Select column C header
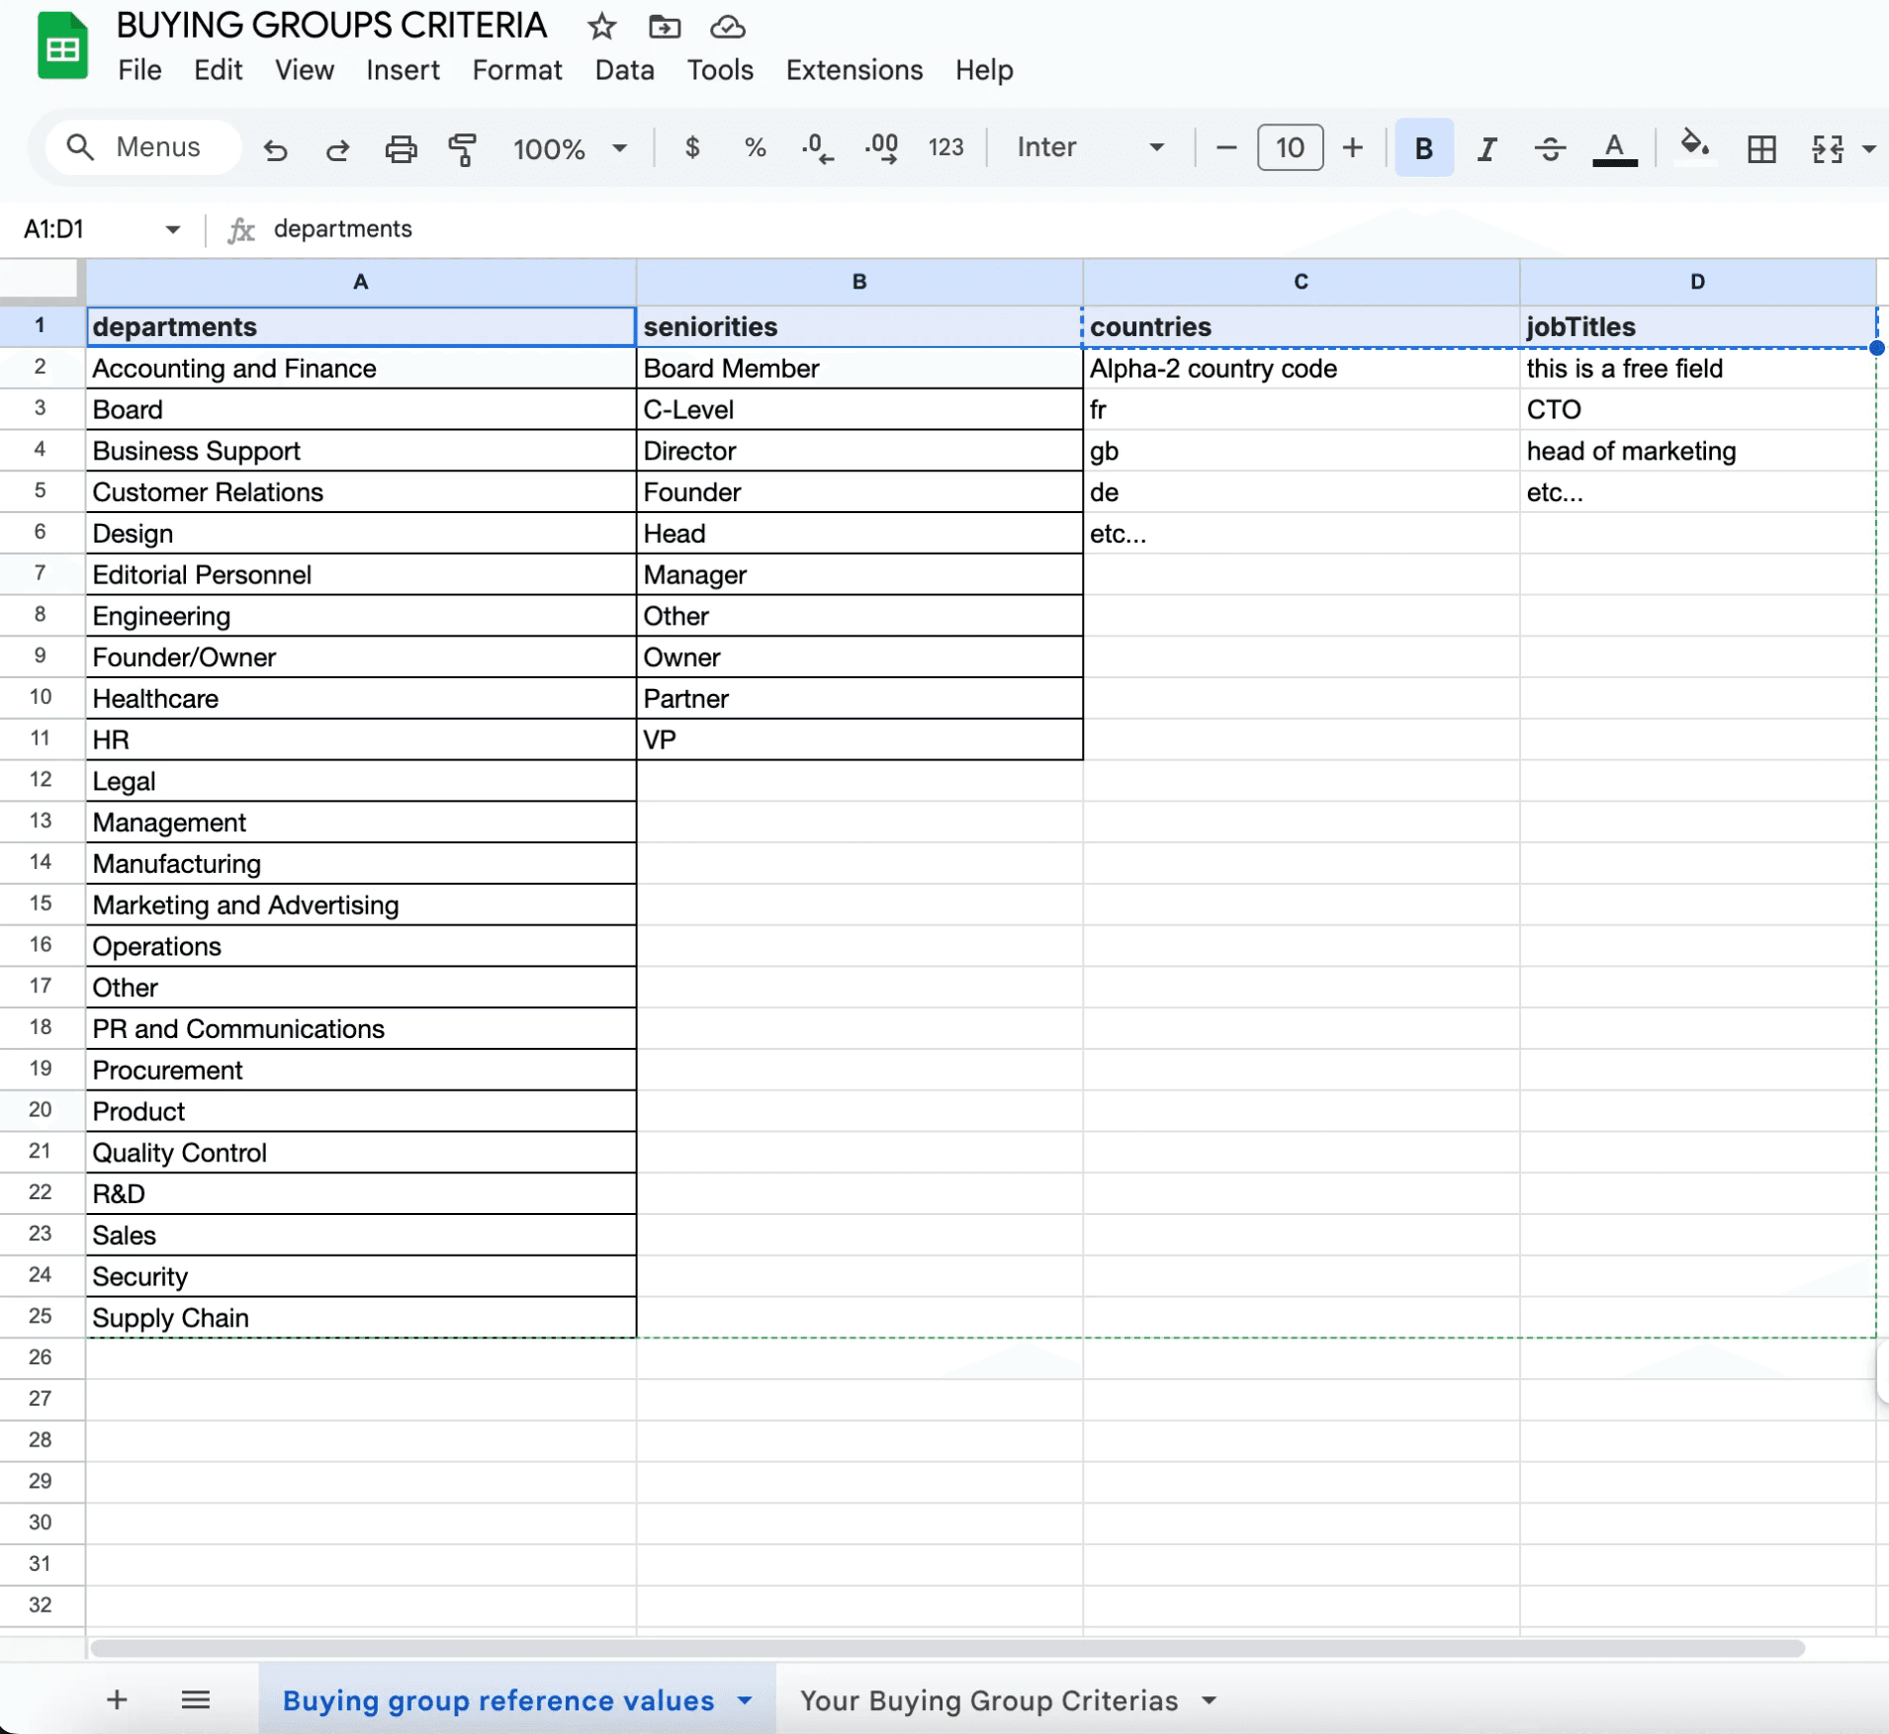 click(x=1302, y=282)
